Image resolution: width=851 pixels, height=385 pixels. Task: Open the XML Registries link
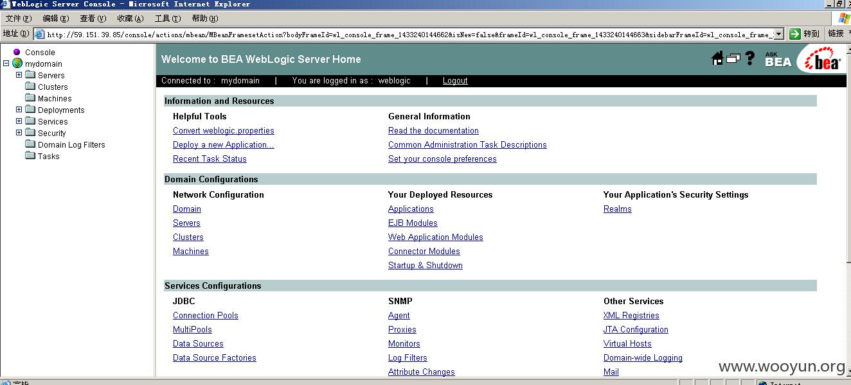point(631,316)
